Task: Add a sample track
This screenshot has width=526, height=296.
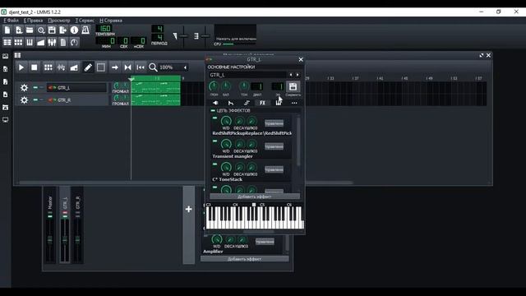Action: [61, 67]
